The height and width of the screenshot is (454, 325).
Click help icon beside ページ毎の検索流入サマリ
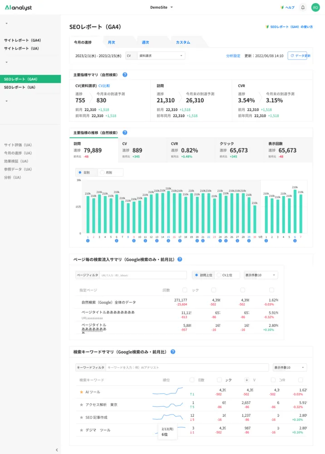[x=180, y=259]
